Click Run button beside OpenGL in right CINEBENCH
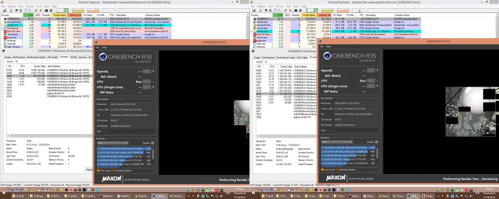The height and width of the screenshot is (199, 499). pyautogui.click(x=371, y=71)
